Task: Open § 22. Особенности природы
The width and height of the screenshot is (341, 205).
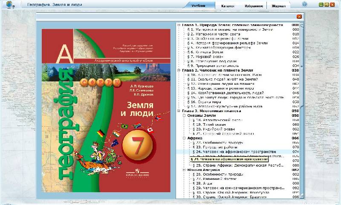Action: (x=218, y=143)
